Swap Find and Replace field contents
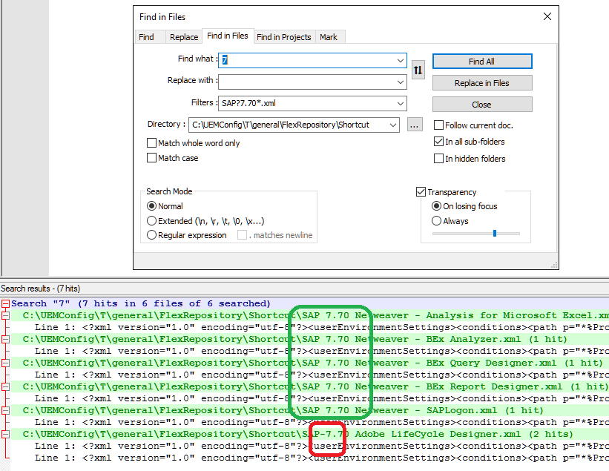The height and width of the screenshot is (471, 609). pyautogui.click(x=418, y=70)
